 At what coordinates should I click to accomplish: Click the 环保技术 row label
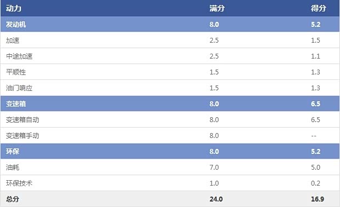click(x=19, y=183)
